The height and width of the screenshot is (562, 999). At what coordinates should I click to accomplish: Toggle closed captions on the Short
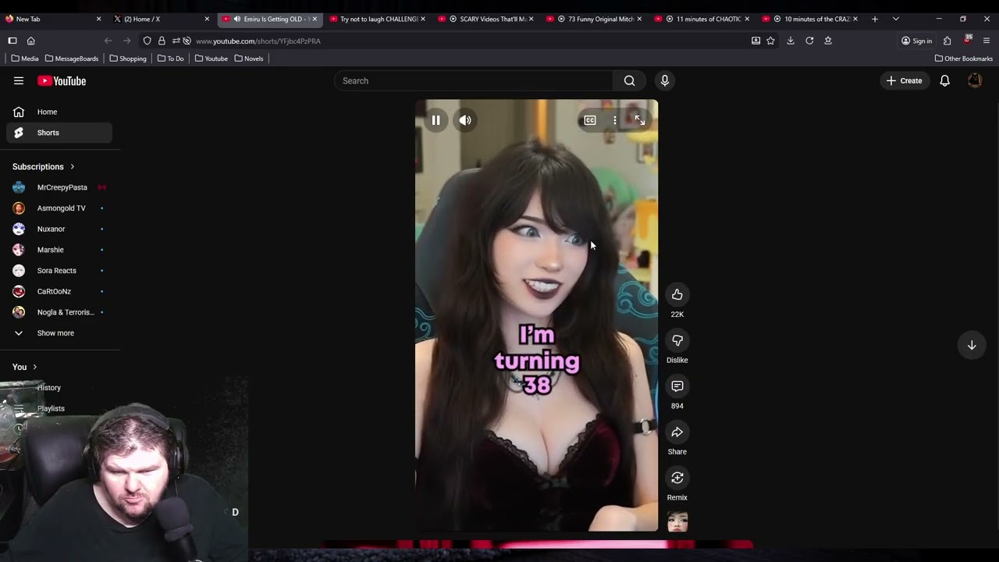pyautogui.click(x=590, y=120)
